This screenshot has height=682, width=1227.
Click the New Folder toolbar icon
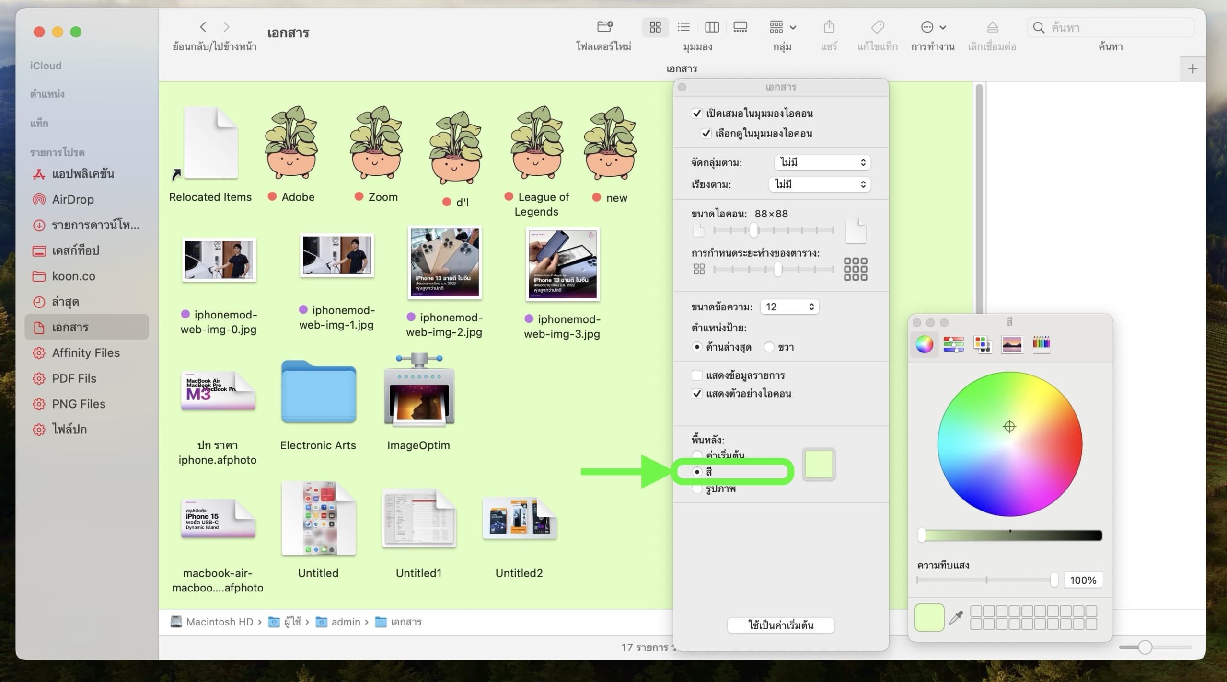[604, 27]
